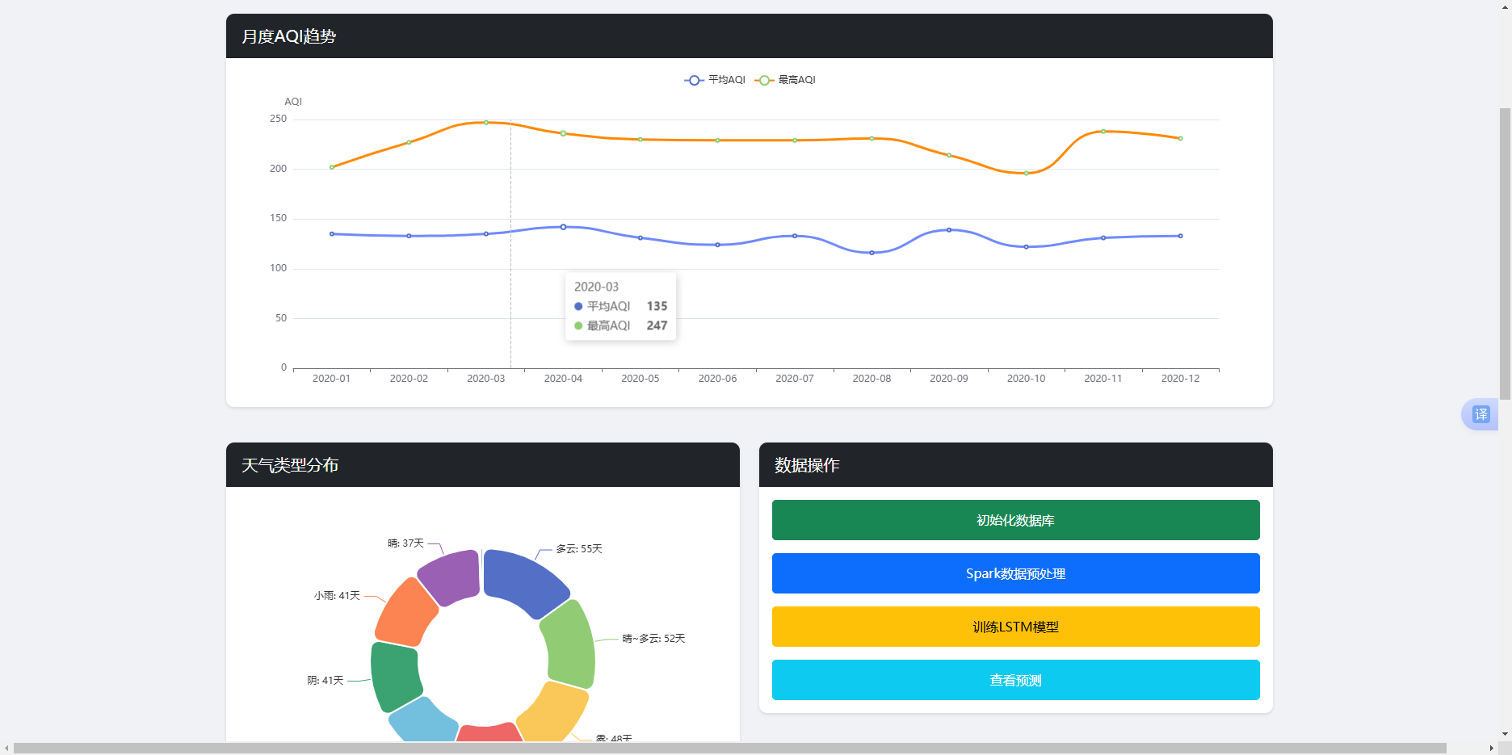The width and height of the screenshot is (1512, 755).
Task: Select the purple 晴 pie slice
Action: (452, 577)
